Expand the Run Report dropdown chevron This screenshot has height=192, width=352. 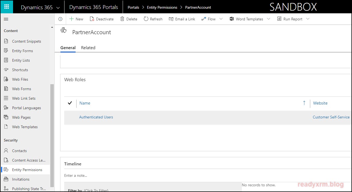click(308, 19)
